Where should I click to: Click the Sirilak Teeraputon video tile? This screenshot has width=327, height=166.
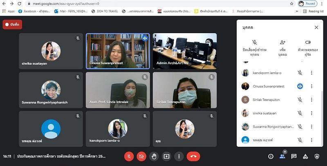(185, 90)
